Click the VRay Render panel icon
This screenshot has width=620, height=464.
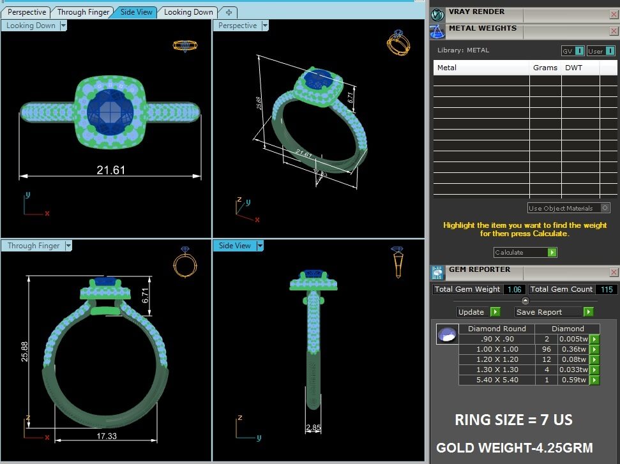(x=437, y=14)
